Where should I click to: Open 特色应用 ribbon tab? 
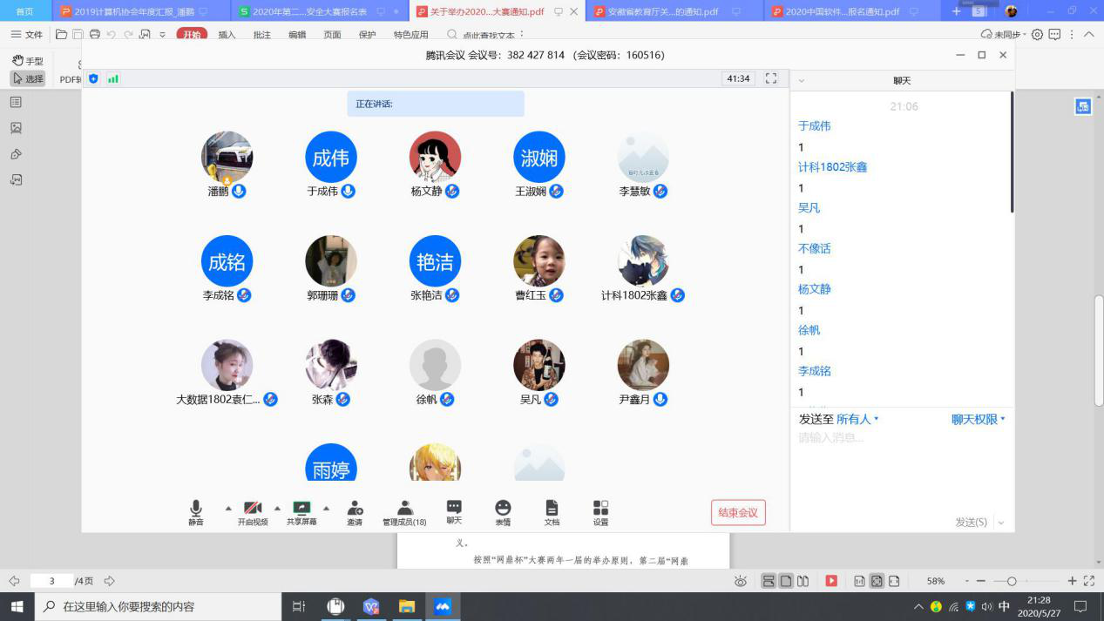[x=411, y=35]
